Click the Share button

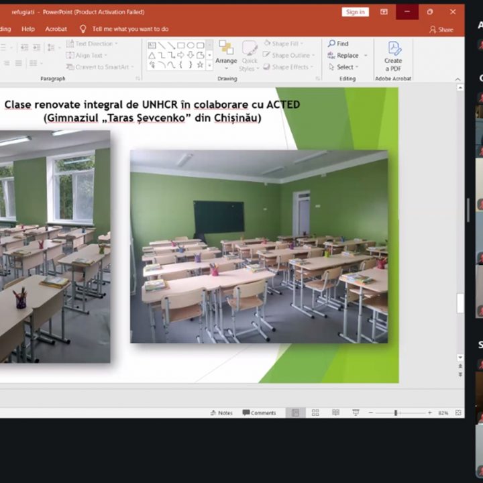[x=441, y=30]
